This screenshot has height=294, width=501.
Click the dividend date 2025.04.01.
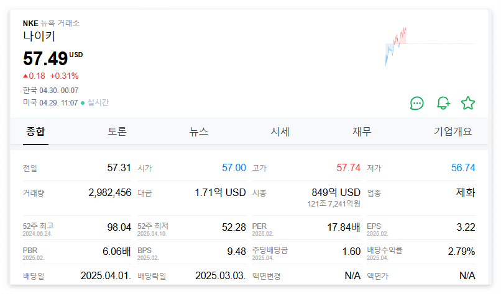[106, 275]
